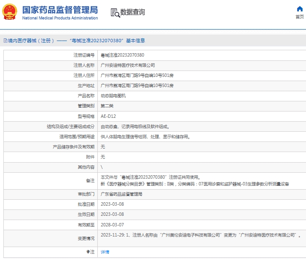Click the 适用范围/预期用途 label
The image size is (306, 261).
(x=77, y=137)
